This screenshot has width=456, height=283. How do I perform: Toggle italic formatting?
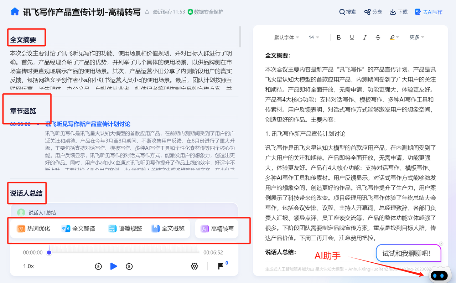click(365, 37)
